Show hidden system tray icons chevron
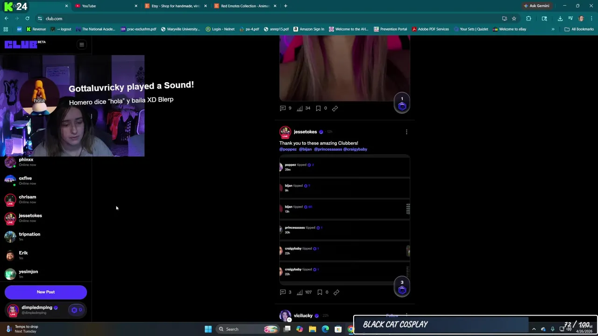 [534, 329]
